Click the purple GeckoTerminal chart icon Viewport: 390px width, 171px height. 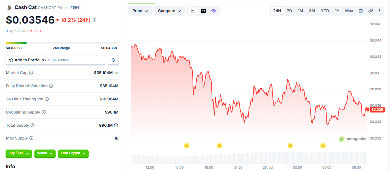coord(213,11)
